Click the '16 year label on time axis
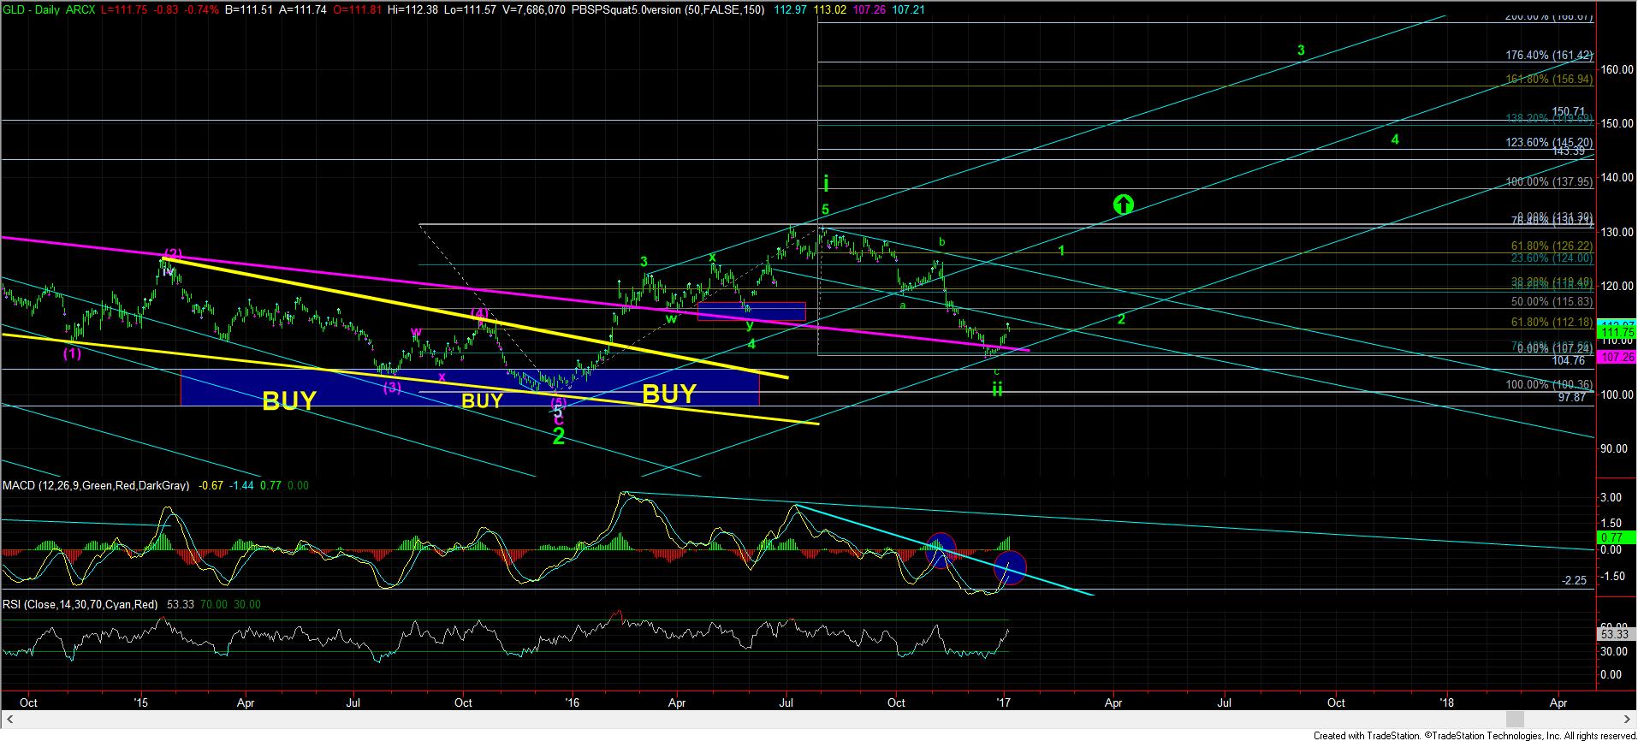 (573, 703)
